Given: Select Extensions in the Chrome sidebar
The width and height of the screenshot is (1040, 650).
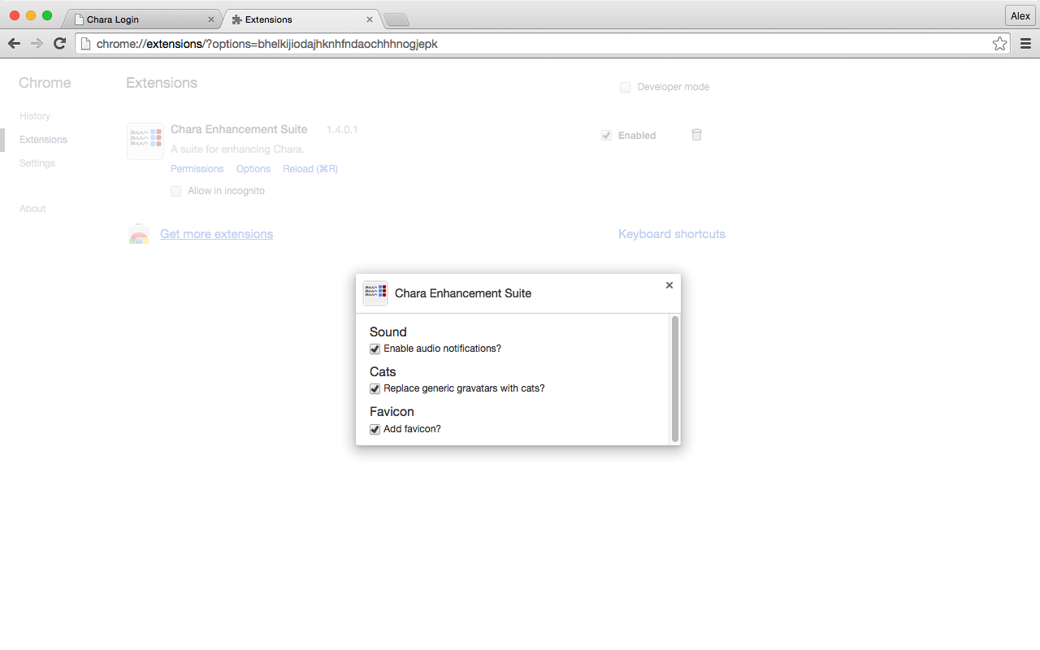Looking at the screenshot, I should [43, 140].
